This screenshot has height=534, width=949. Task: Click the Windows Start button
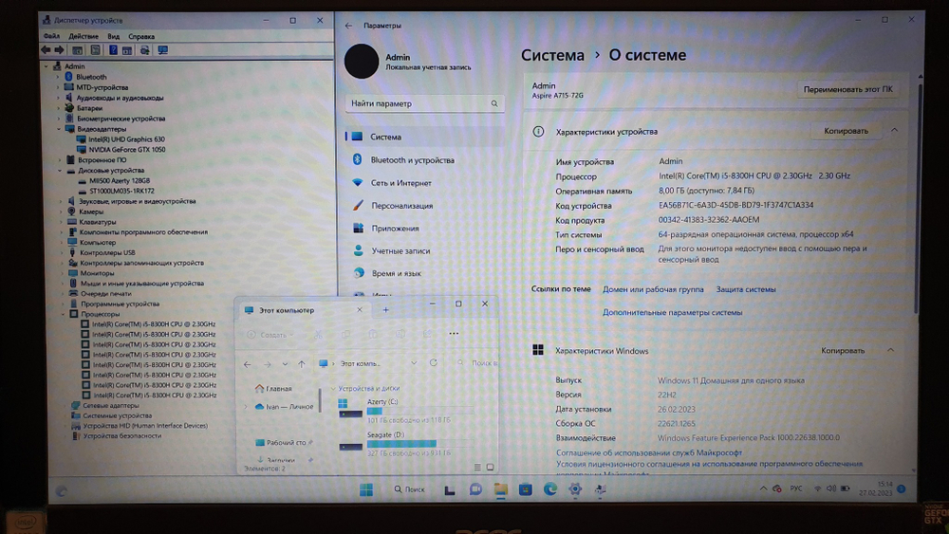point(365,489)
